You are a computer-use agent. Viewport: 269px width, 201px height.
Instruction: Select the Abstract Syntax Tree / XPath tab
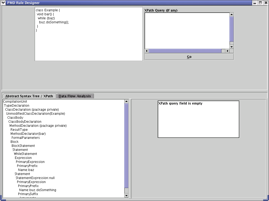tap(29, 96)
